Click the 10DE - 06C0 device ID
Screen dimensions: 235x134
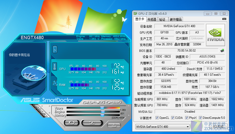coord(163,57)
